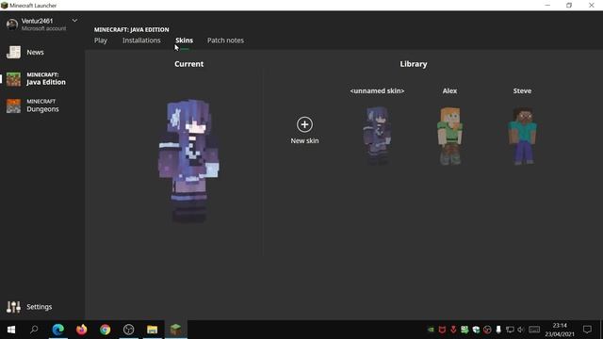The width and height of the screenshot is (603, 339).
Task: Select the unnamed skin thumbnail in Library
Action: pyautogui.click(x=377, y=136)
